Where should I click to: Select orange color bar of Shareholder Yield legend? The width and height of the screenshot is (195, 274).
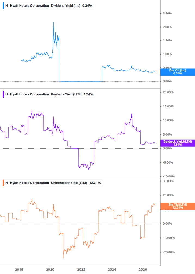(x=3, y=183)
